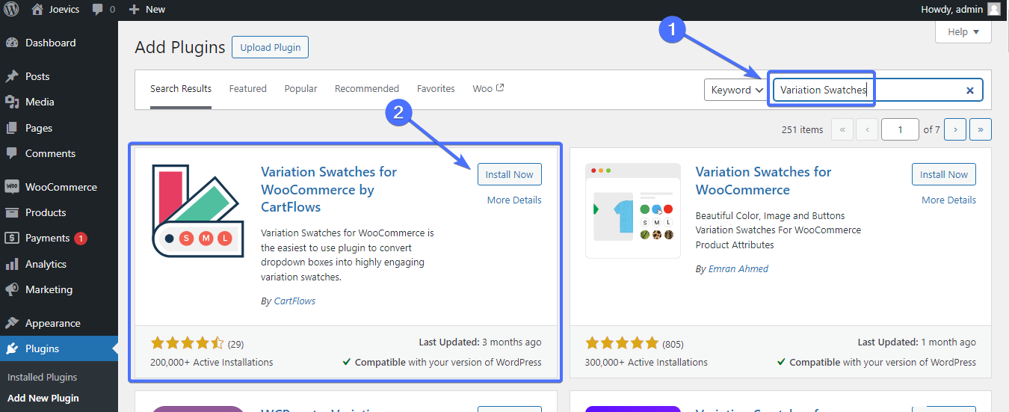This screenshot has width=1009, height=412.
Task: Open More Details for CartFlows plugin
Action: (514, 200)
